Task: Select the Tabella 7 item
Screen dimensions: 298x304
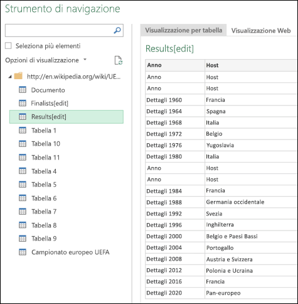Action: pos(44,212)
